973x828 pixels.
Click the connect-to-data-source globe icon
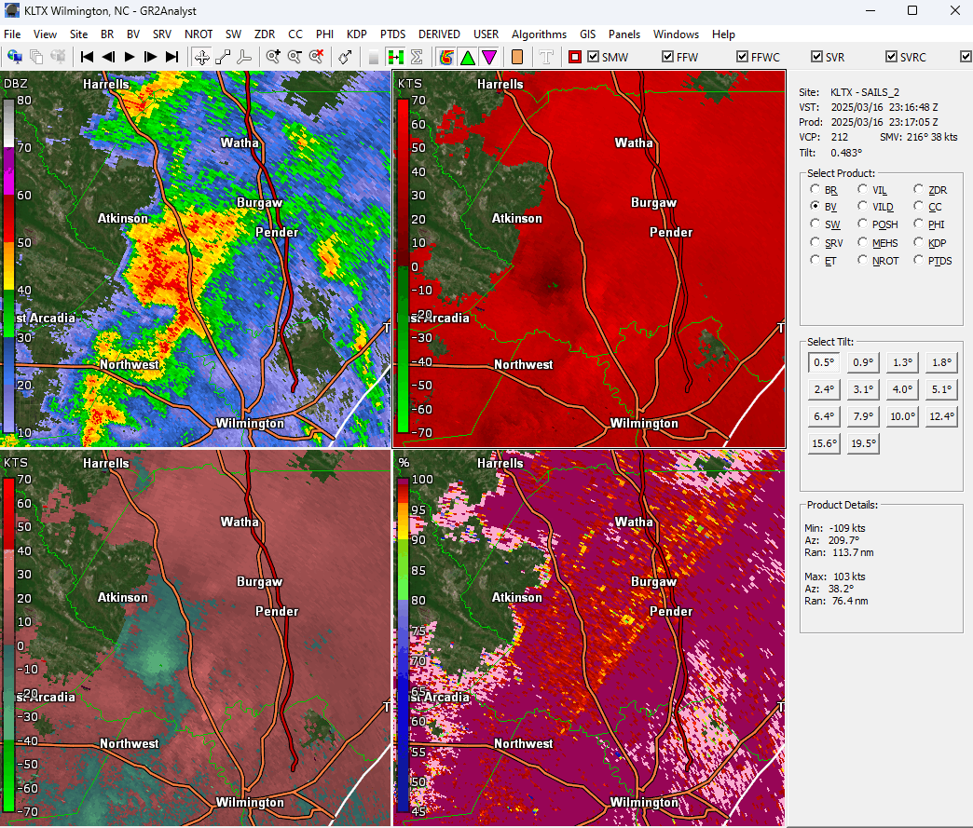click(14, 57)
